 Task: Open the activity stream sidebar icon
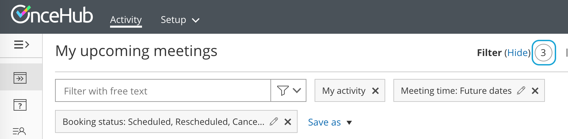20,78
